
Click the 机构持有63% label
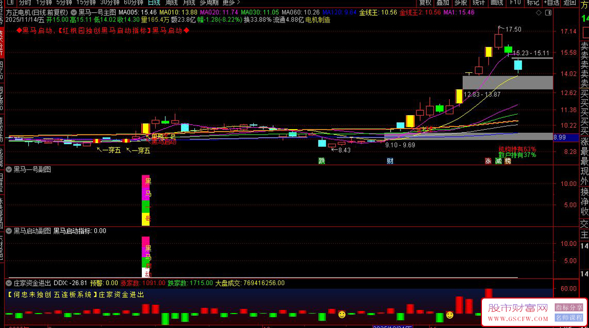tap(517, 150)
